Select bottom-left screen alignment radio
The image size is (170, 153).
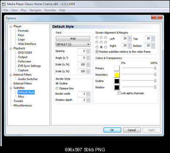97,47
